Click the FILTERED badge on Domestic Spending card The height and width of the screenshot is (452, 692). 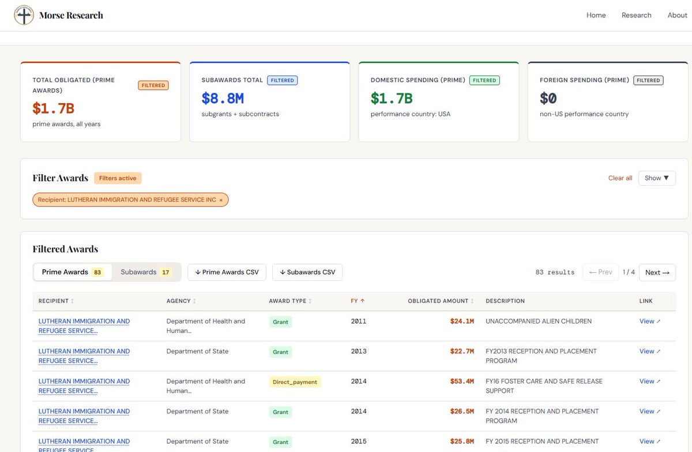click(484, 80)
